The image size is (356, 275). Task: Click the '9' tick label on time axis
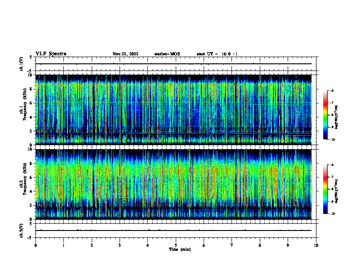288,245
